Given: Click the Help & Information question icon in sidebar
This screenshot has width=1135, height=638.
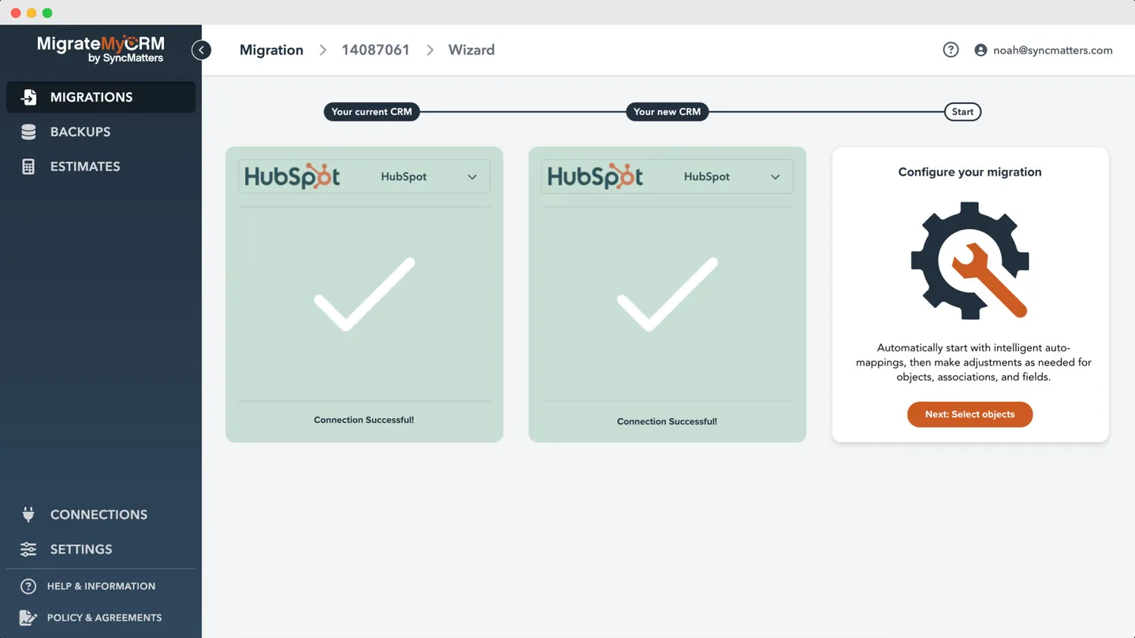Looking at the screenshot, I should (x=28, y=586).
